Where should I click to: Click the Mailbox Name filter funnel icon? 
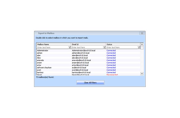pos(69,47)
